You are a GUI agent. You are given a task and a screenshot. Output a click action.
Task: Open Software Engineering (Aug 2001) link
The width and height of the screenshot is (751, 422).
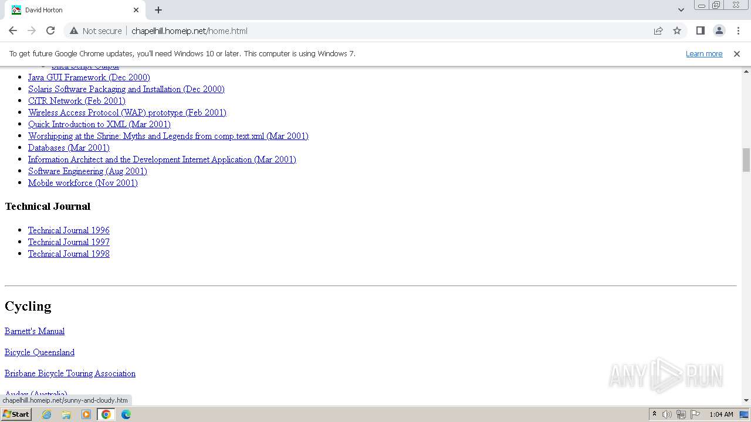[87, 171]
